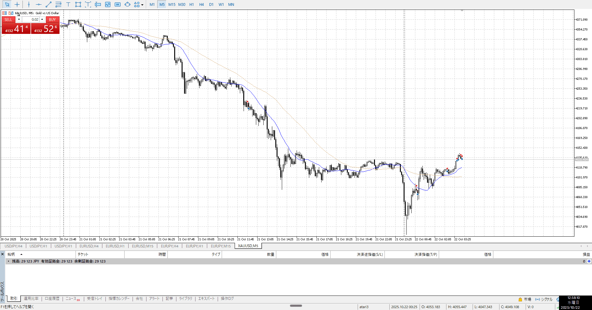This screenshot has height=310, width=592.
Task: Open the 口座履歴 toolbox tab
Action: point(52,299)
